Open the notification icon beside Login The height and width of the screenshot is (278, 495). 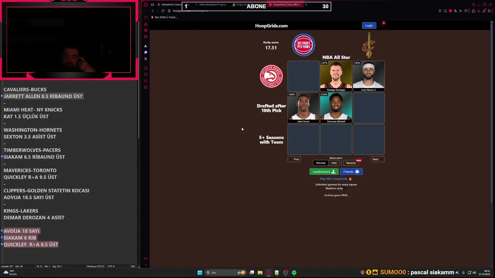[x=382, y=25]
